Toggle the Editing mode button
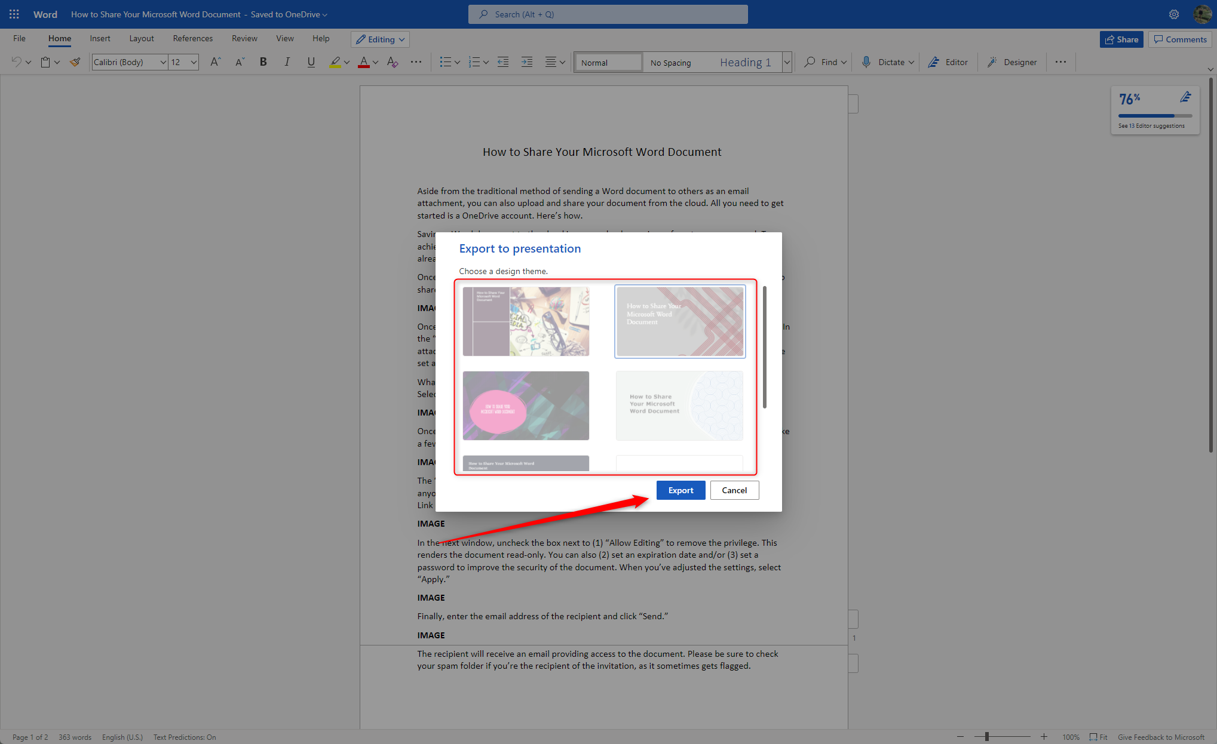Image resolution: width=1217 pixels, height=744 pixels. pos(381,39)
